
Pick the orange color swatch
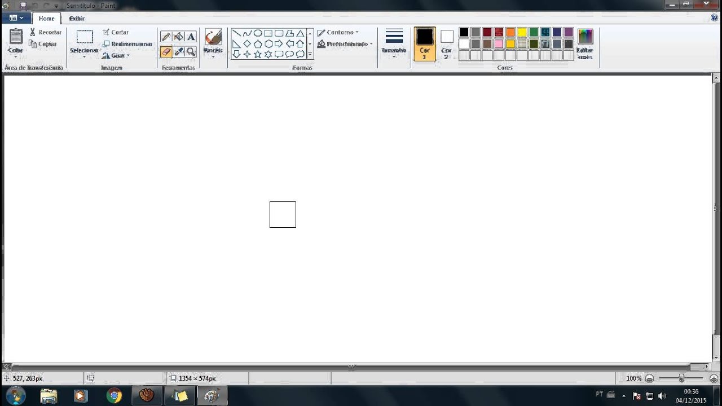click(x=510, y=33)
